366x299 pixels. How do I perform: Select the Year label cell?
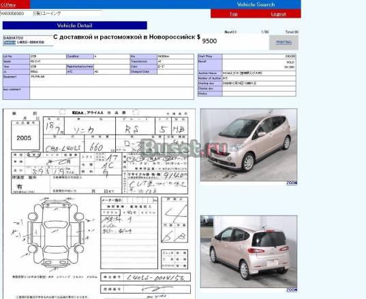click(x=16, y=67)
